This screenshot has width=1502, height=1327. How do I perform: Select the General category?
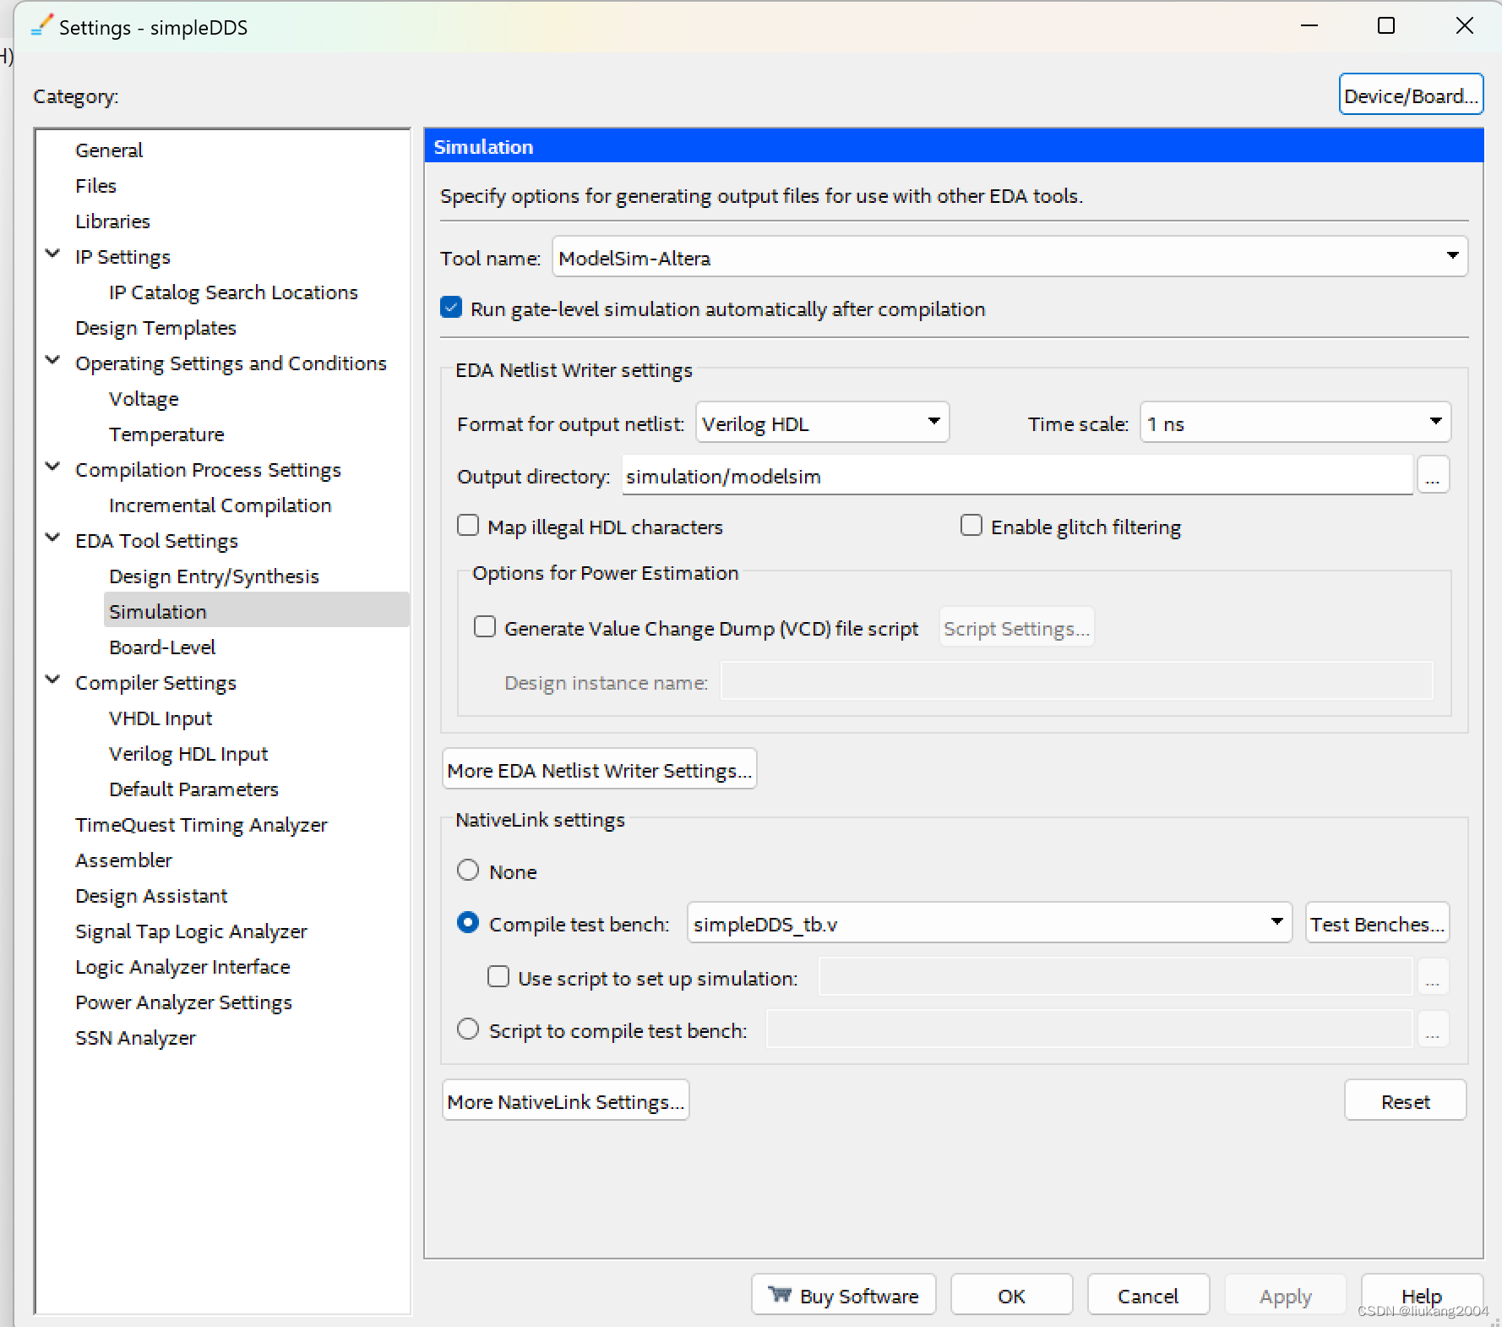coord(109,150)
